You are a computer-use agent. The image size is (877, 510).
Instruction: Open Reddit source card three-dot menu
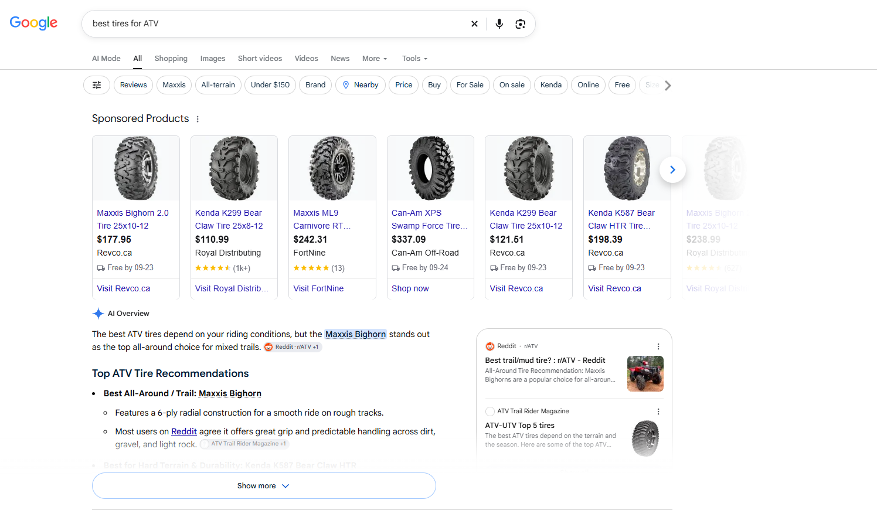tap(658, 346)
